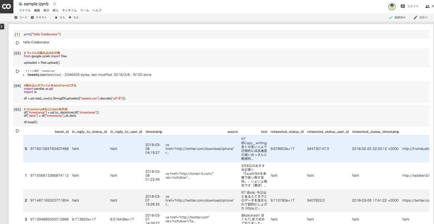The image size is (434, 224).
Task: Click the ファイル選択 file chooser button
Action: (x=32, y=71)
